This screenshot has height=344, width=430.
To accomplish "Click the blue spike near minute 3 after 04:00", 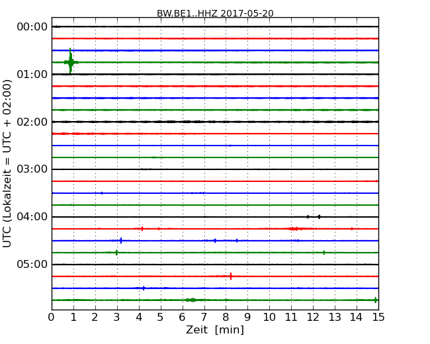I will pyautogui.click(x=121, y=241).
